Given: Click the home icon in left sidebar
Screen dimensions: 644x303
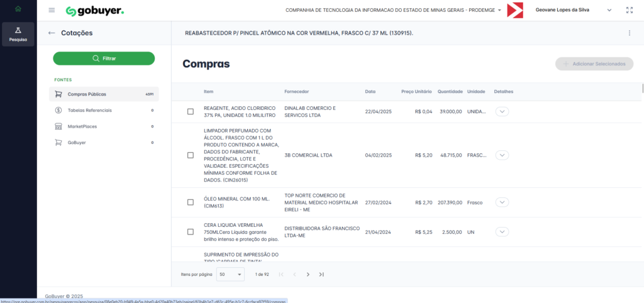Looking at the screenshot, I should pyautogui.click(x=18, y=9).
